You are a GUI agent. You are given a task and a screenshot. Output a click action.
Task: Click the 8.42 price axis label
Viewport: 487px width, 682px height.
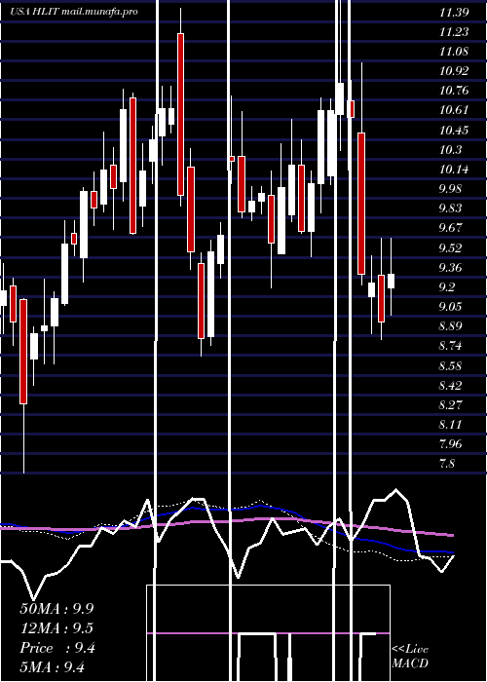[450, 386]
